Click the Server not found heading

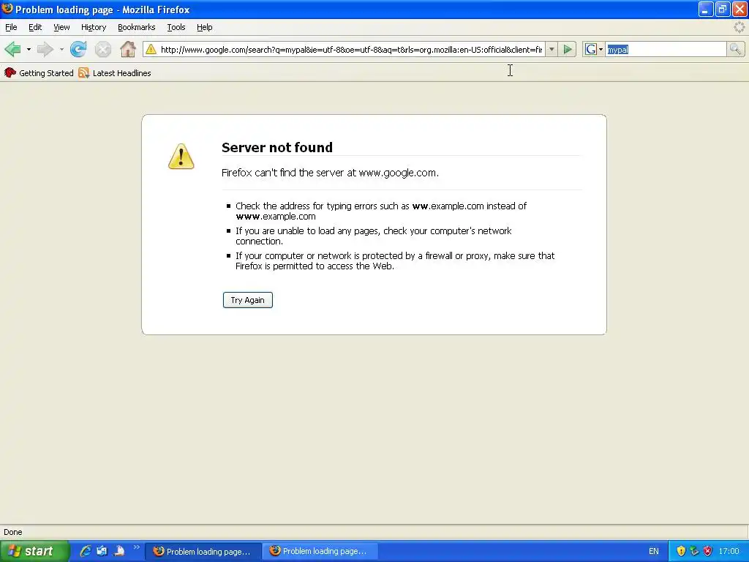277,147
